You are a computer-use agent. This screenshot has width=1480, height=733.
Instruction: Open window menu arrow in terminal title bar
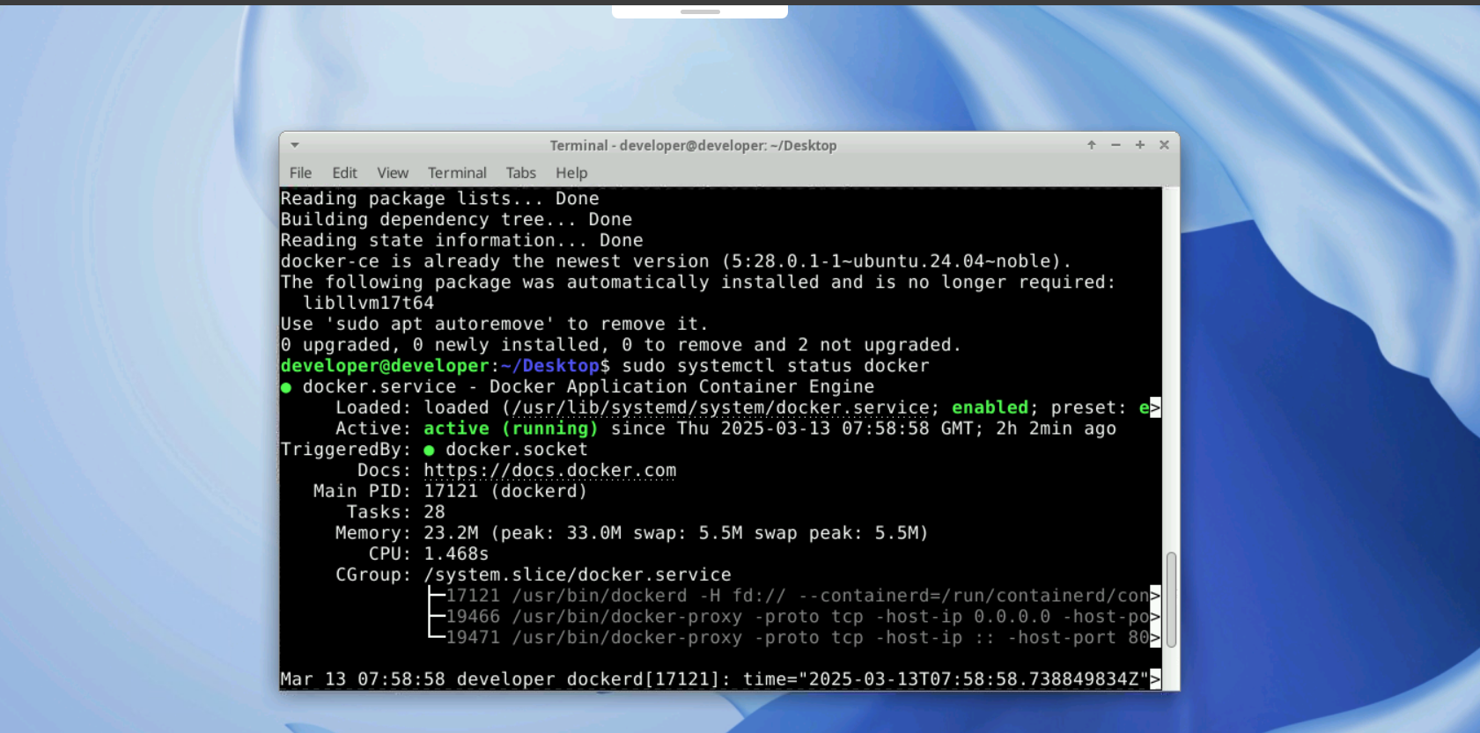point(295,145)
